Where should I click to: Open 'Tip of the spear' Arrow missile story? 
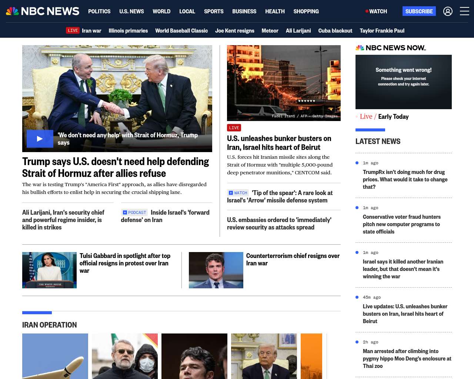pyautogui.click(x=280, y=197)
